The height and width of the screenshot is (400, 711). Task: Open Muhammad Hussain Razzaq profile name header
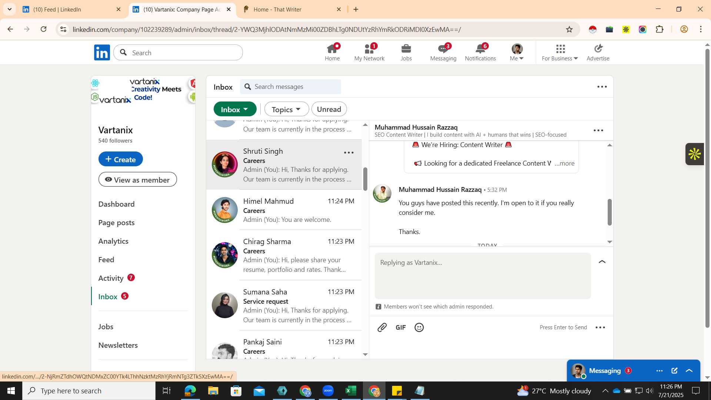(416, 127)
